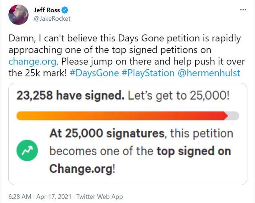The height and width of the screenshot is (203, 255).
Task: Open the three-dot More options menu
Action: [243, 10]
